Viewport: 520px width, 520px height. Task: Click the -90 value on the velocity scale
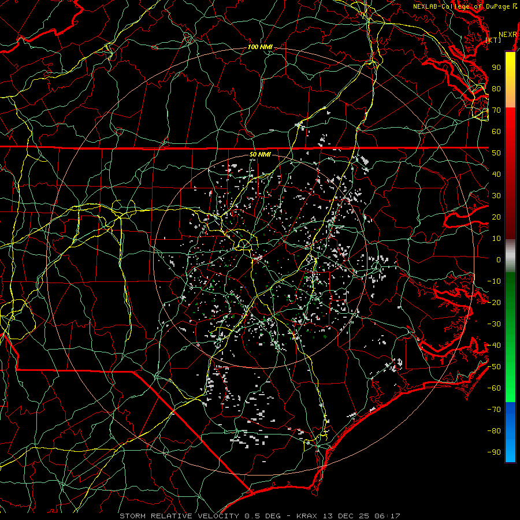(x=494, y=452)
